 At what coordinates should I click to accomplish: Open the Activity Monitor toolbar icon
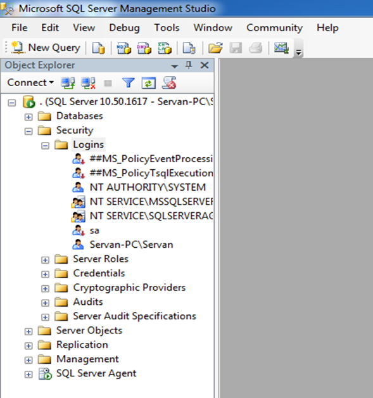(281, 48)
